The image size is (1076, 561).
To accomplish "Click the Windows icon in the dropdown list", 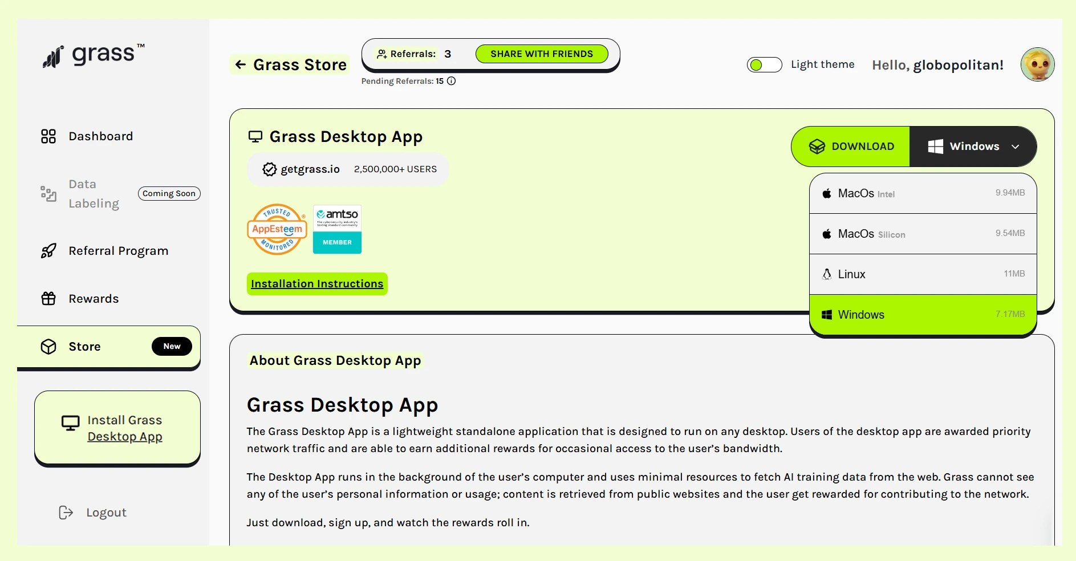I will pyautogui.click(x=827, y=315).
